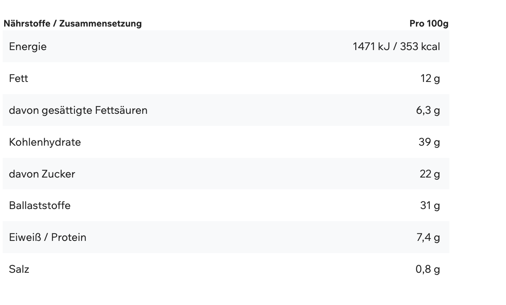Select the Energie row label
This screenshot has width=506, height=305.
coord(28,47)
